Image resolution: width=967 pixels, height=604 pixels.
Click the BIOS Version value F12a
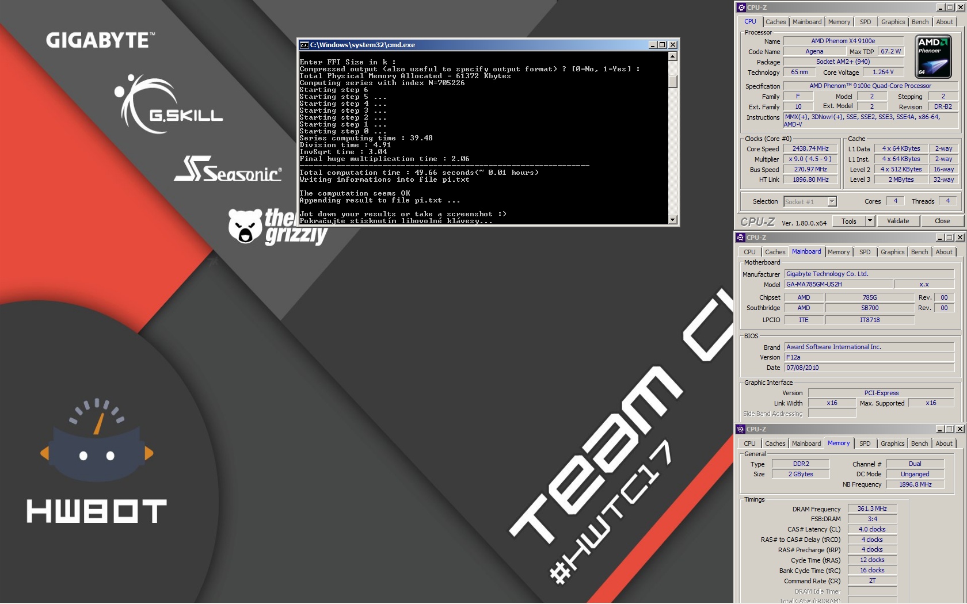pos(869,357)
